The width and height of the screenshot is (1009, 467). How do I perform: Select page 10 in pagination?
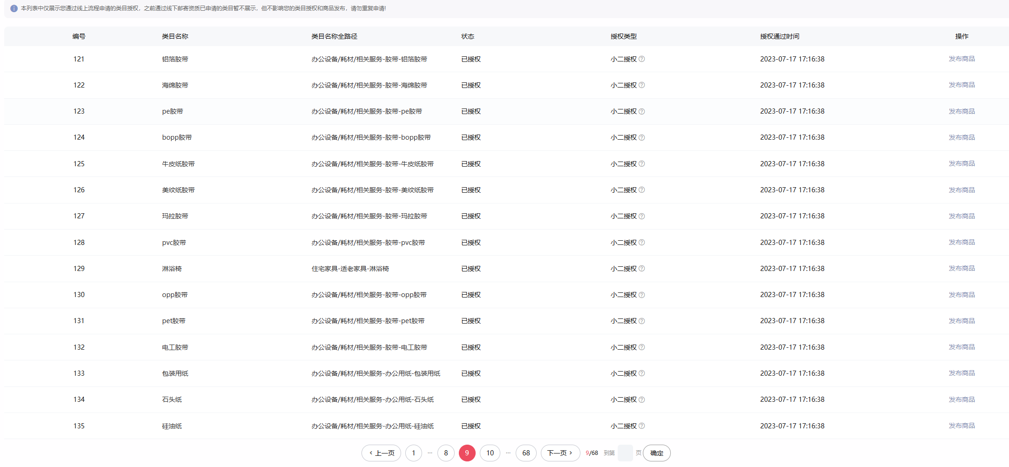(x=490, y=453)
